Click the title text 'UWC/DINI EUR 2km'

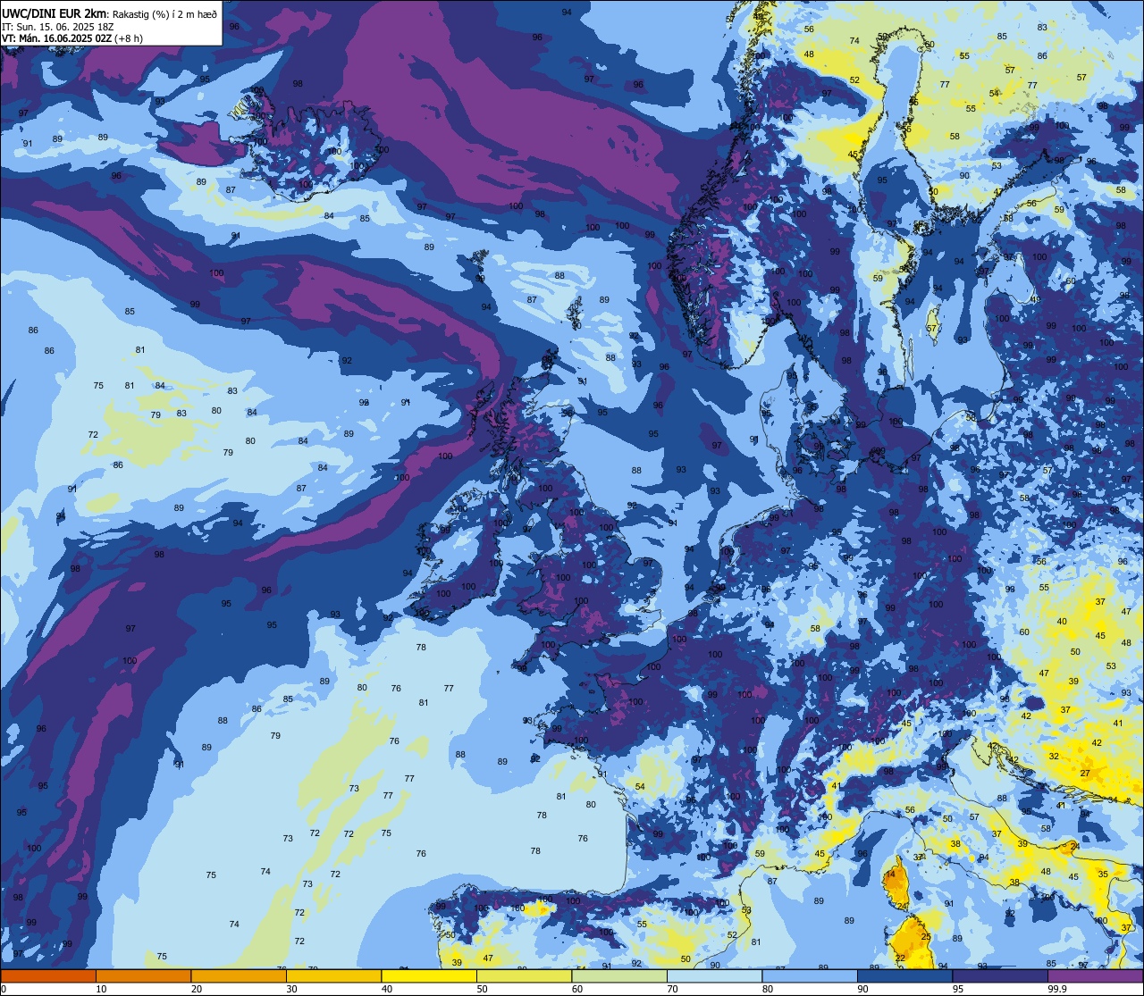pos(55,13)
